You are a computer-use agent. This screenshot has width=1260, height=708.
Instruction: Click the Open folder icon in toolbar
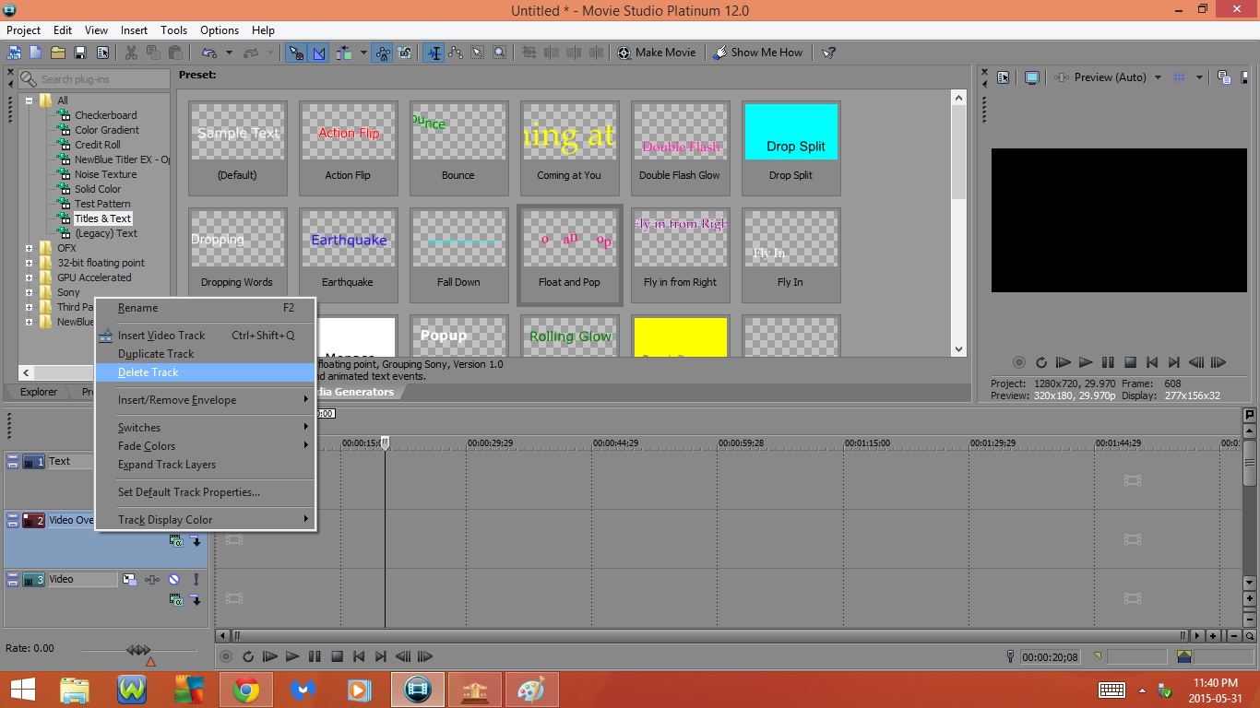pyautogui.click(x=58, y=53)
